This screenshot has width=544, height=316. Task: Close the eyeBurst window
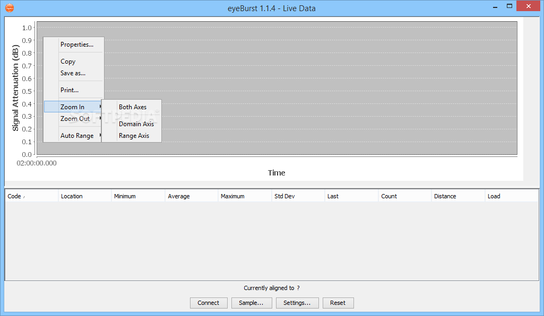(x=529, y=6)
